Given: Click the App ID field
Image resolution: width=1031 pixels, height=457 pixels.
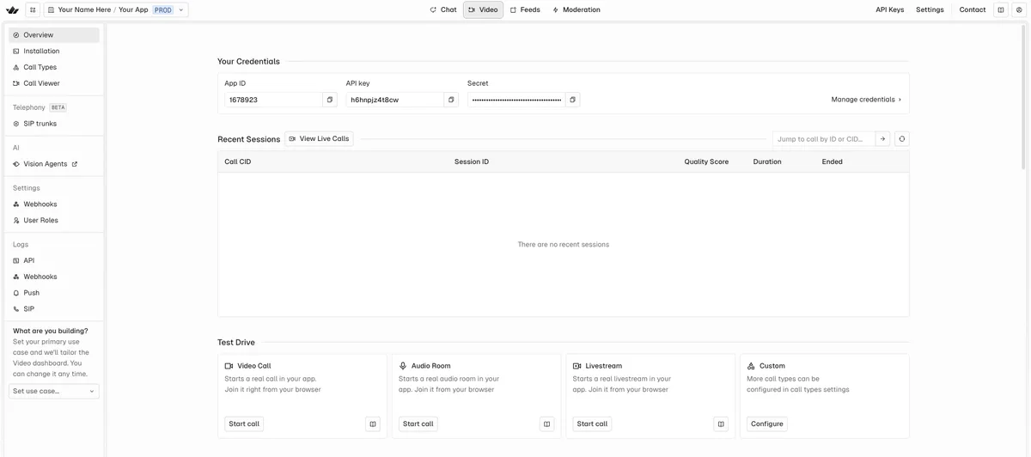Looking at the screenshot, I should point(273,100).
